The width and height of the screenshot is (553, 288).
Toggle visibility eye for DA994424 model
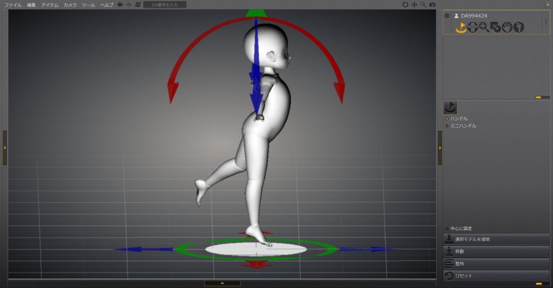447,16
